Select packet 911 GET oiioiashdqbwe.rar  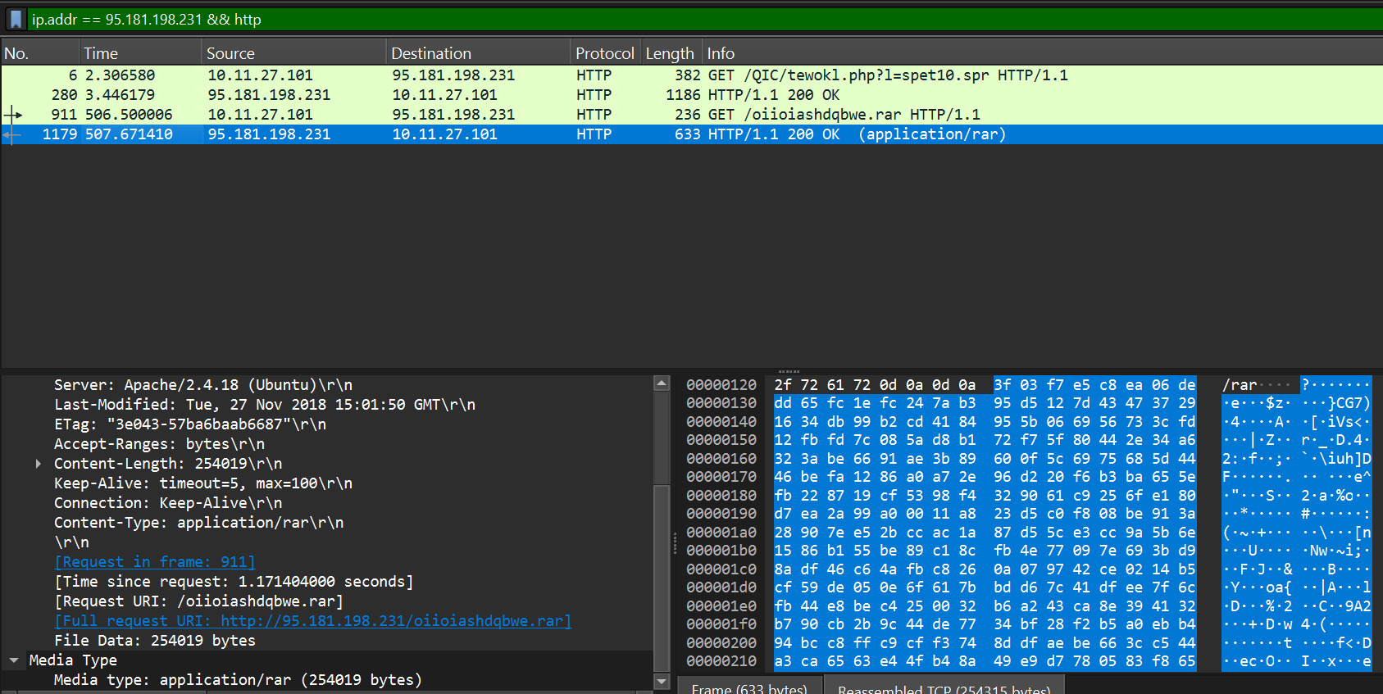[x=691, y=115]
